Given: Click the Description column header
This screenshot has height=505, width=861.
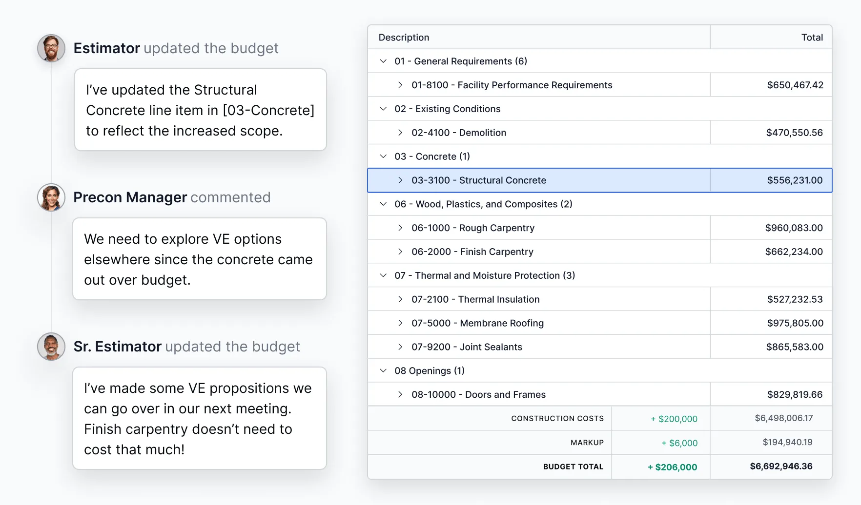Looking at the screenshot, I should (x=404, y=37).
